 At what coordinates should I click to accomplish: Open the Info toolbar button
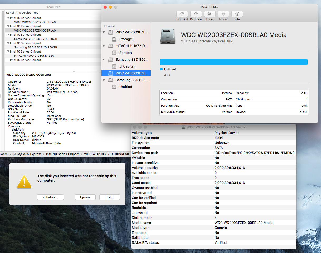pos(237,14)
